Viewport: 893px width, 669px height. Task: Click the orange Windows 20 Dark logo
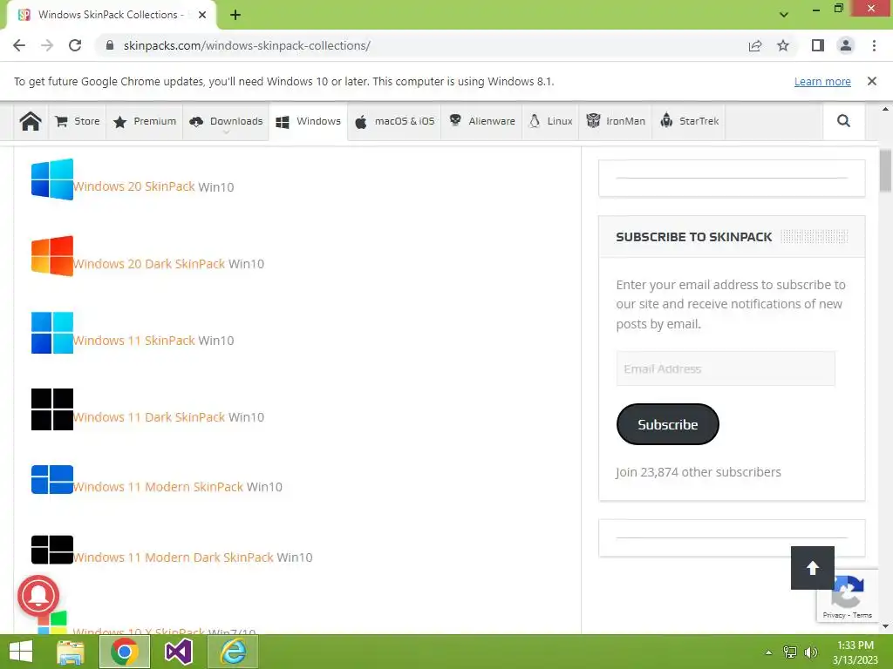pos(51,256)
